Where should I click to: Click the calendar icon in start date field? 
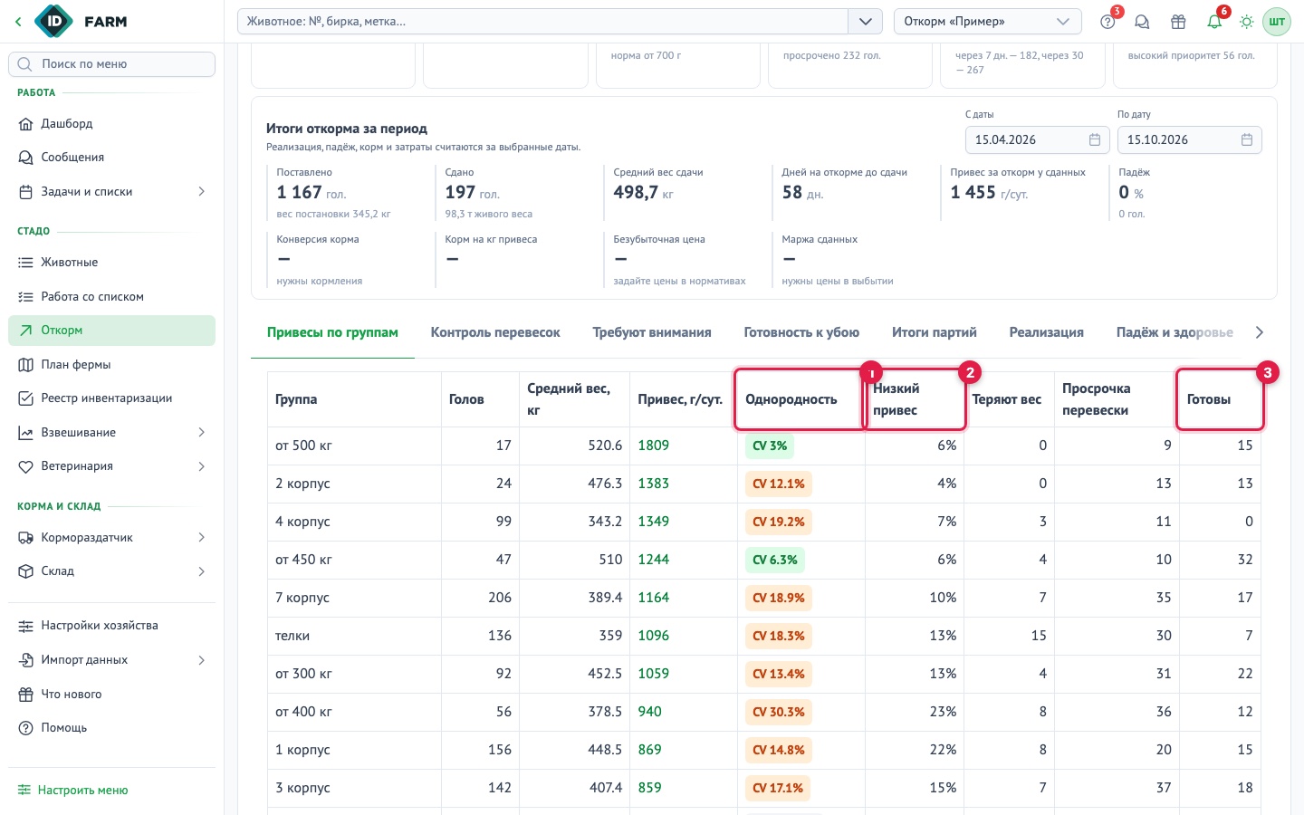(x=1095, y=139)
